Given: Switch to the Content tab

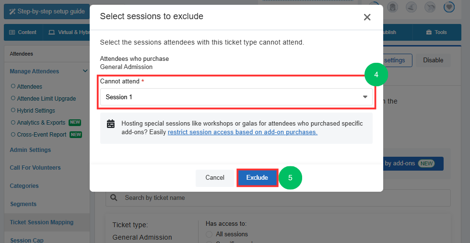Looking at the screenshot, I should tap(23, 33).
